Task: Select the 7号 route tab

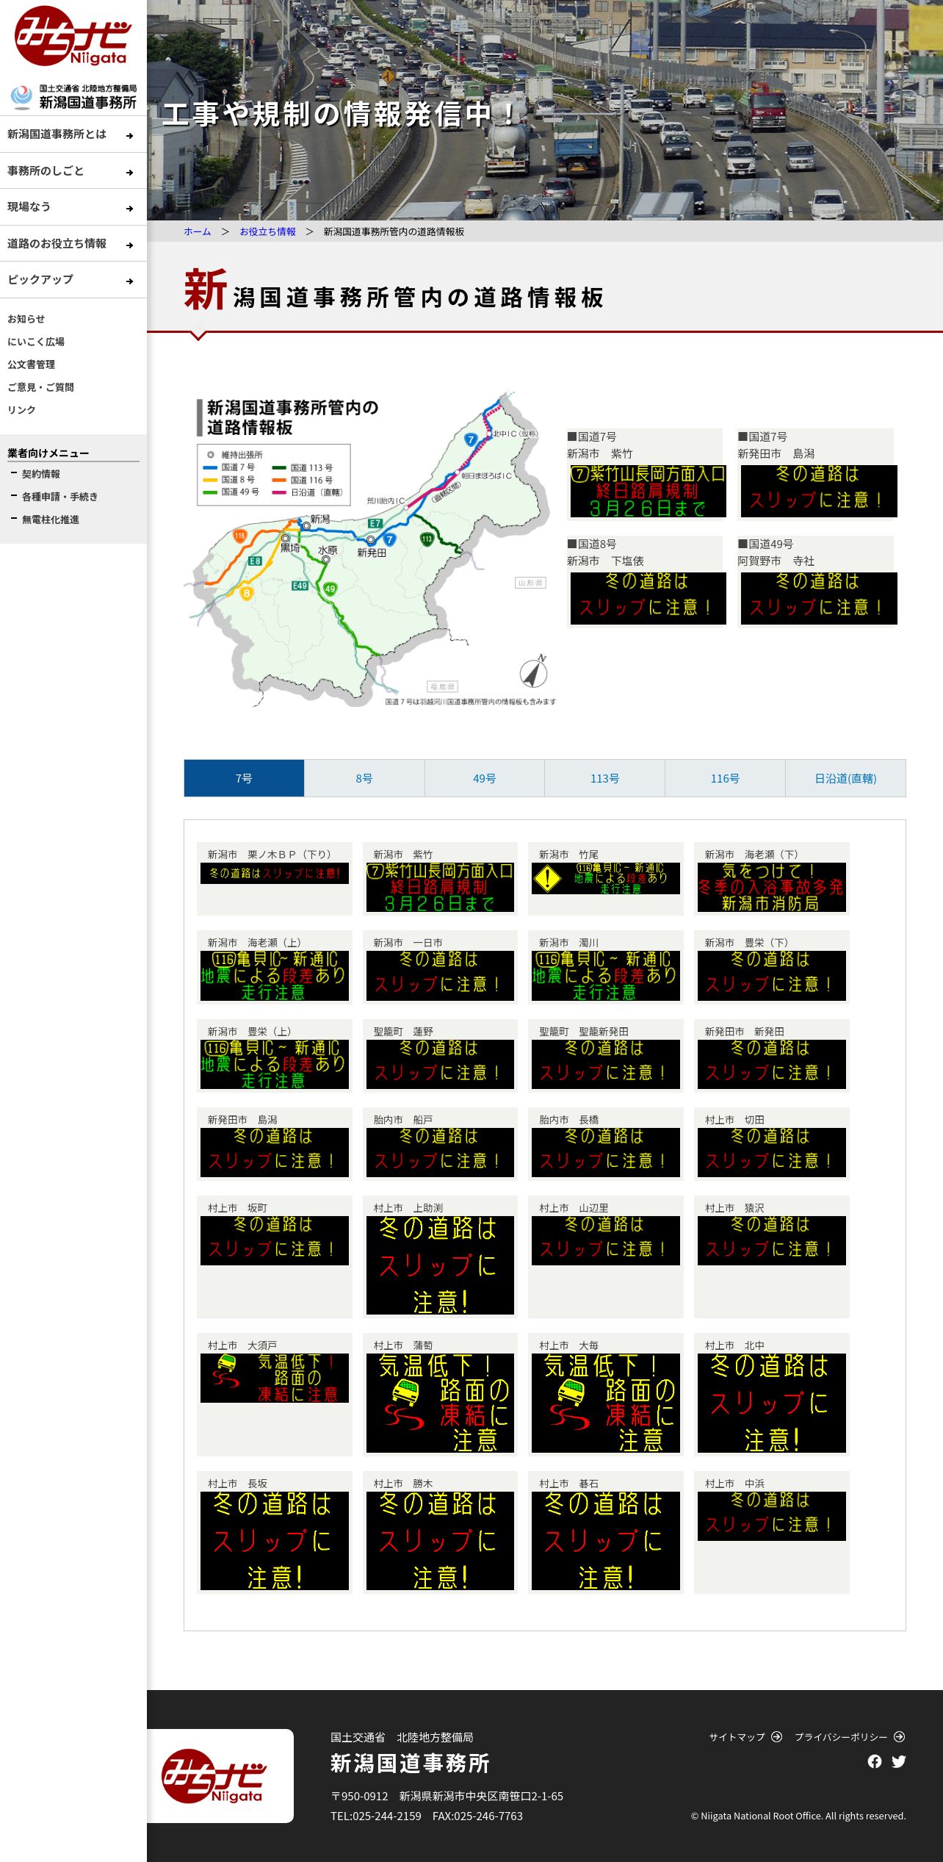Action: [x=244, y=778]
